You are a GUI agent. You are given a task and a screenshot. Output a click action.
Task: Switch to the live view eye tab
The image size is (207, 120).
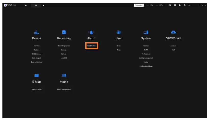(x=26, y=5)
